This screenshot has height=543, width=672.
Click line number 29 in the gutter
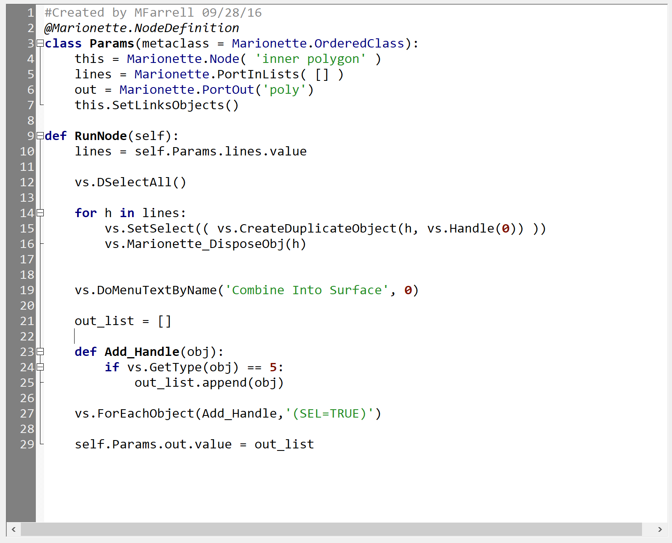[27, 445]
